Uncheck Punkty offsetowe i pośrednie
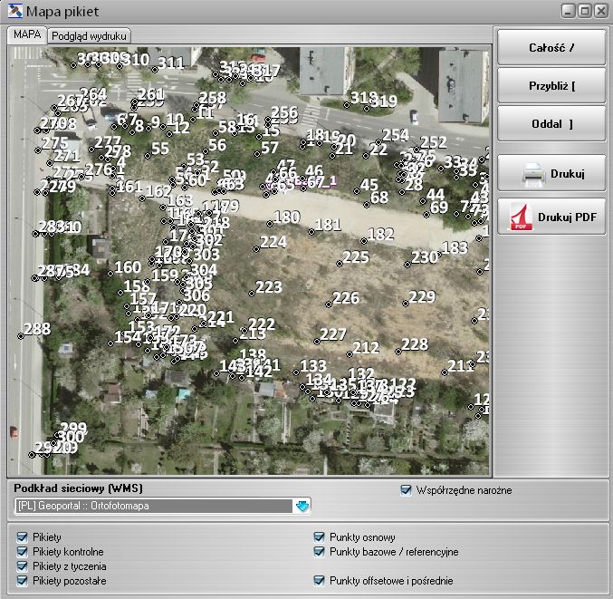The image size is (613, 599). click(x=320, y=581)
